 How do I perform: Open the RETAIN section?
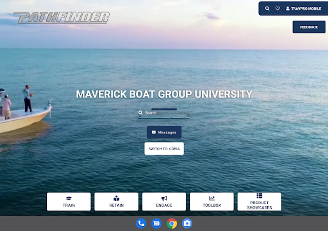coord(116,202)
